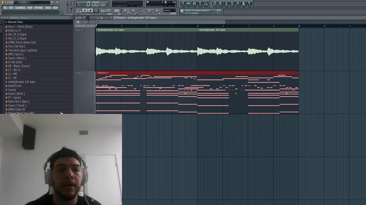Switch to the pattern clips playlist tab
Viewport: 366px width, 205px height.
coord(92,22)
